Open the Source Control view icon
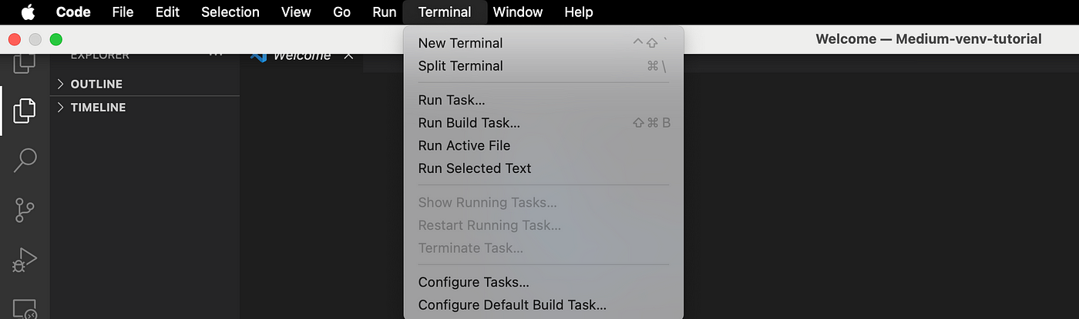This screenshot has width=1079, height=319. 25,210
